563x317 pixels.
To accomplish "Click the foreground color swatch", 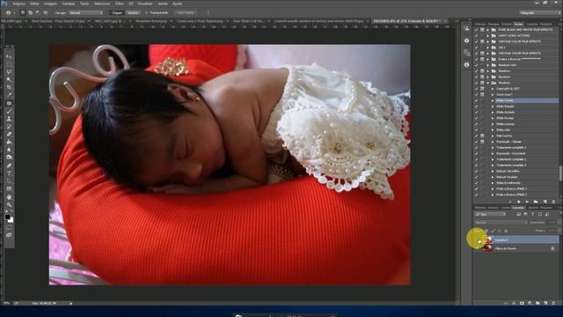I will click(x=8, y=217).
